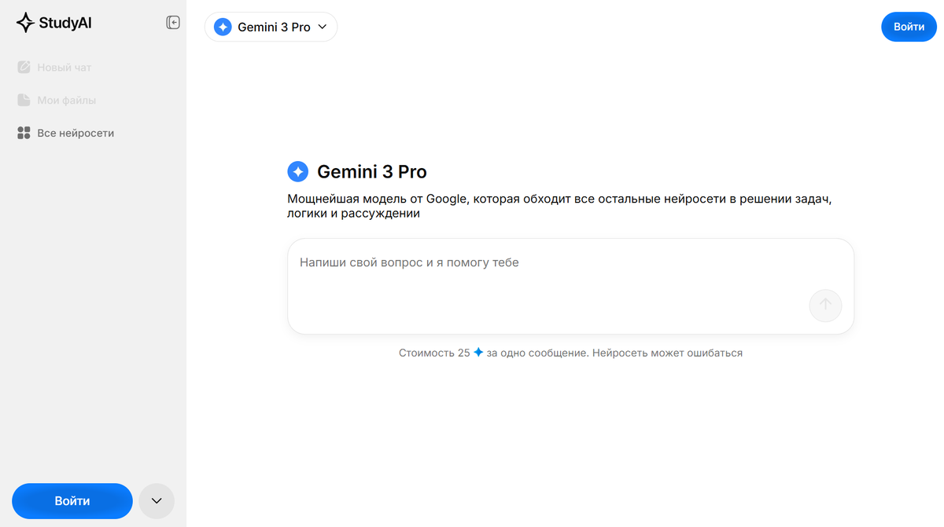Screen dimensions: 944x527
Task: Open the Gemini 3 Pro model selector label
Action: coord(274,27)
